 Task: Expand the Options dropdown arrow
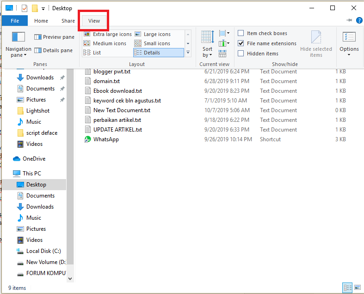pos(349,55)
